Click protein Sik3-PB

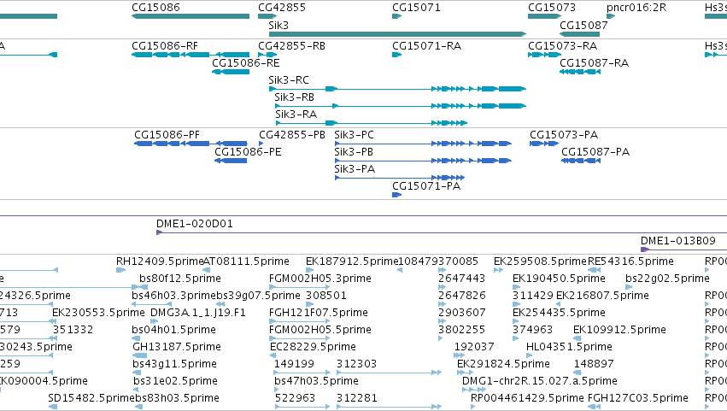[354, 152]
